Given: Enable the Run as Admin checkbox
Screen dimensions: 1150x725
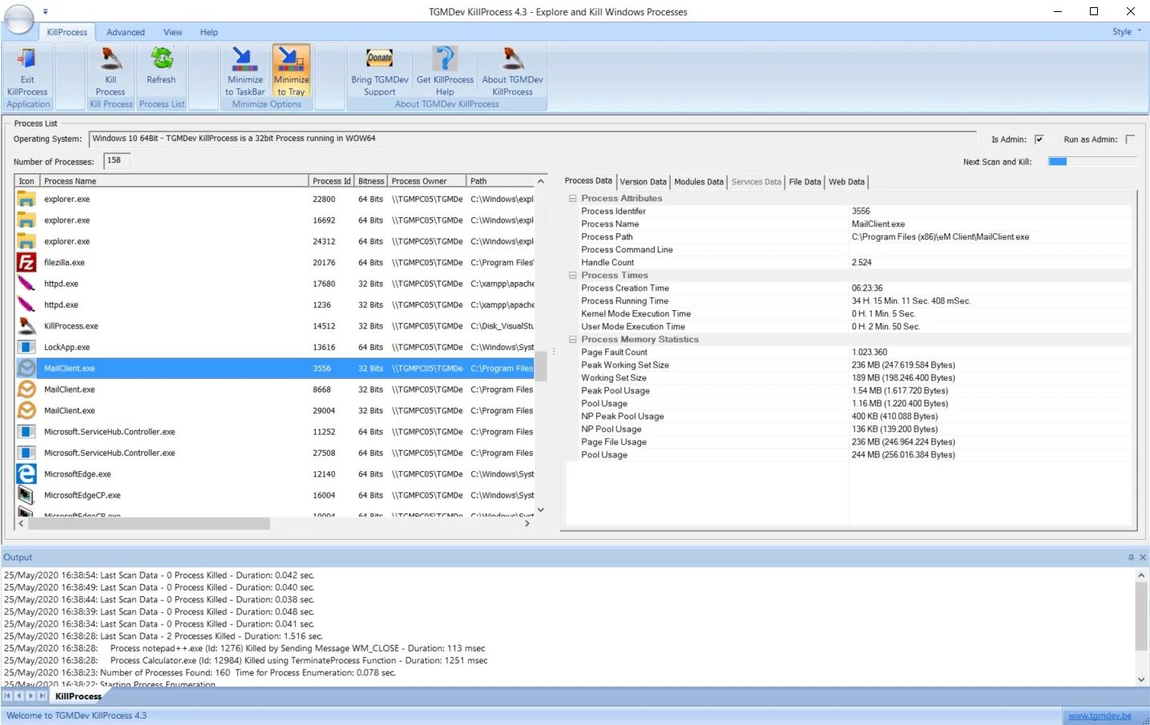Looking at the screenshot, I should (x=1130, y=139).
